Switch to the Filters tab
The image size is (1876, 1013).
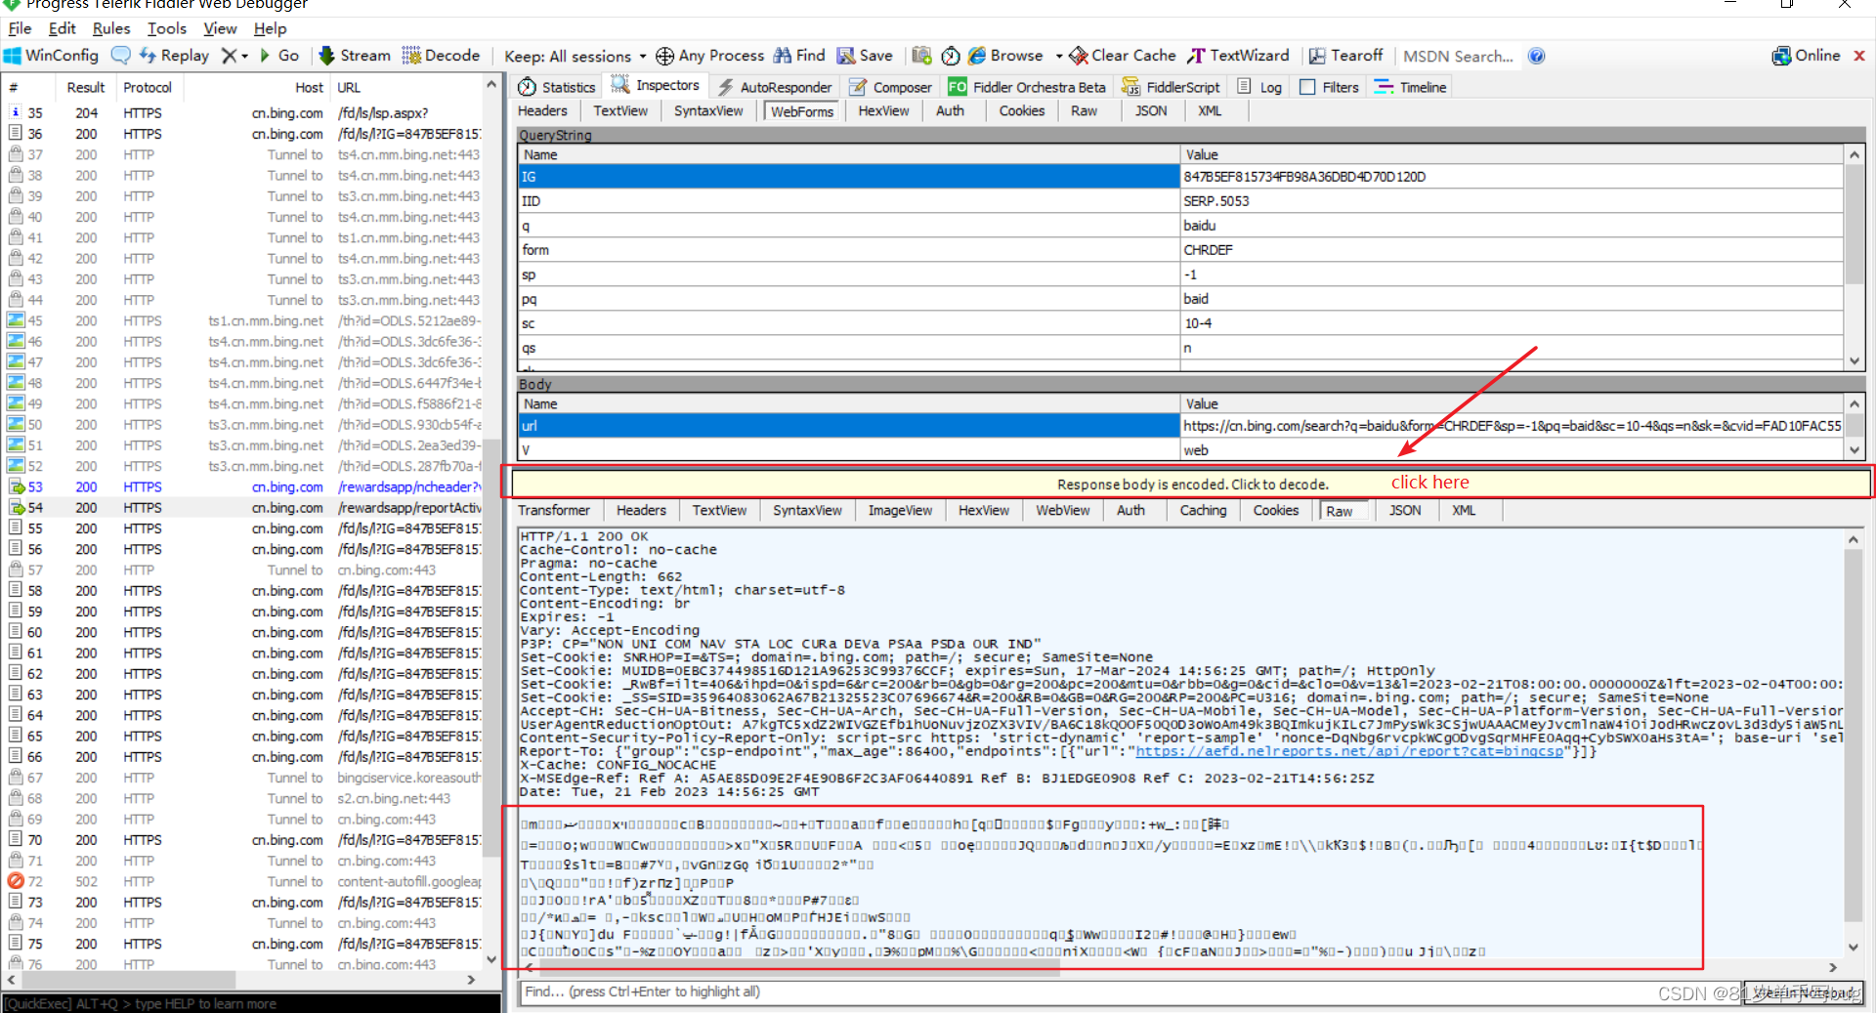[1330, 87]
